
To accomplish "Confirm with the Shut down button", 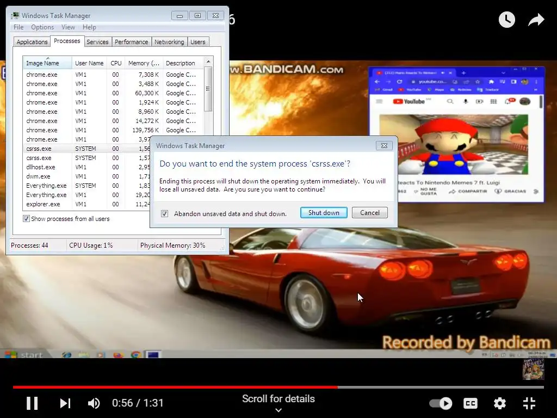I will (x=324, y=213).
